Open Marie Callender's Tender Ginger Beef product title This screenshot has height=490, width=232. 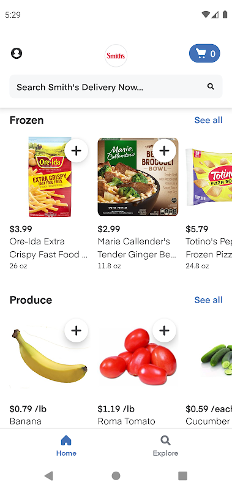[x=137, y=248]
